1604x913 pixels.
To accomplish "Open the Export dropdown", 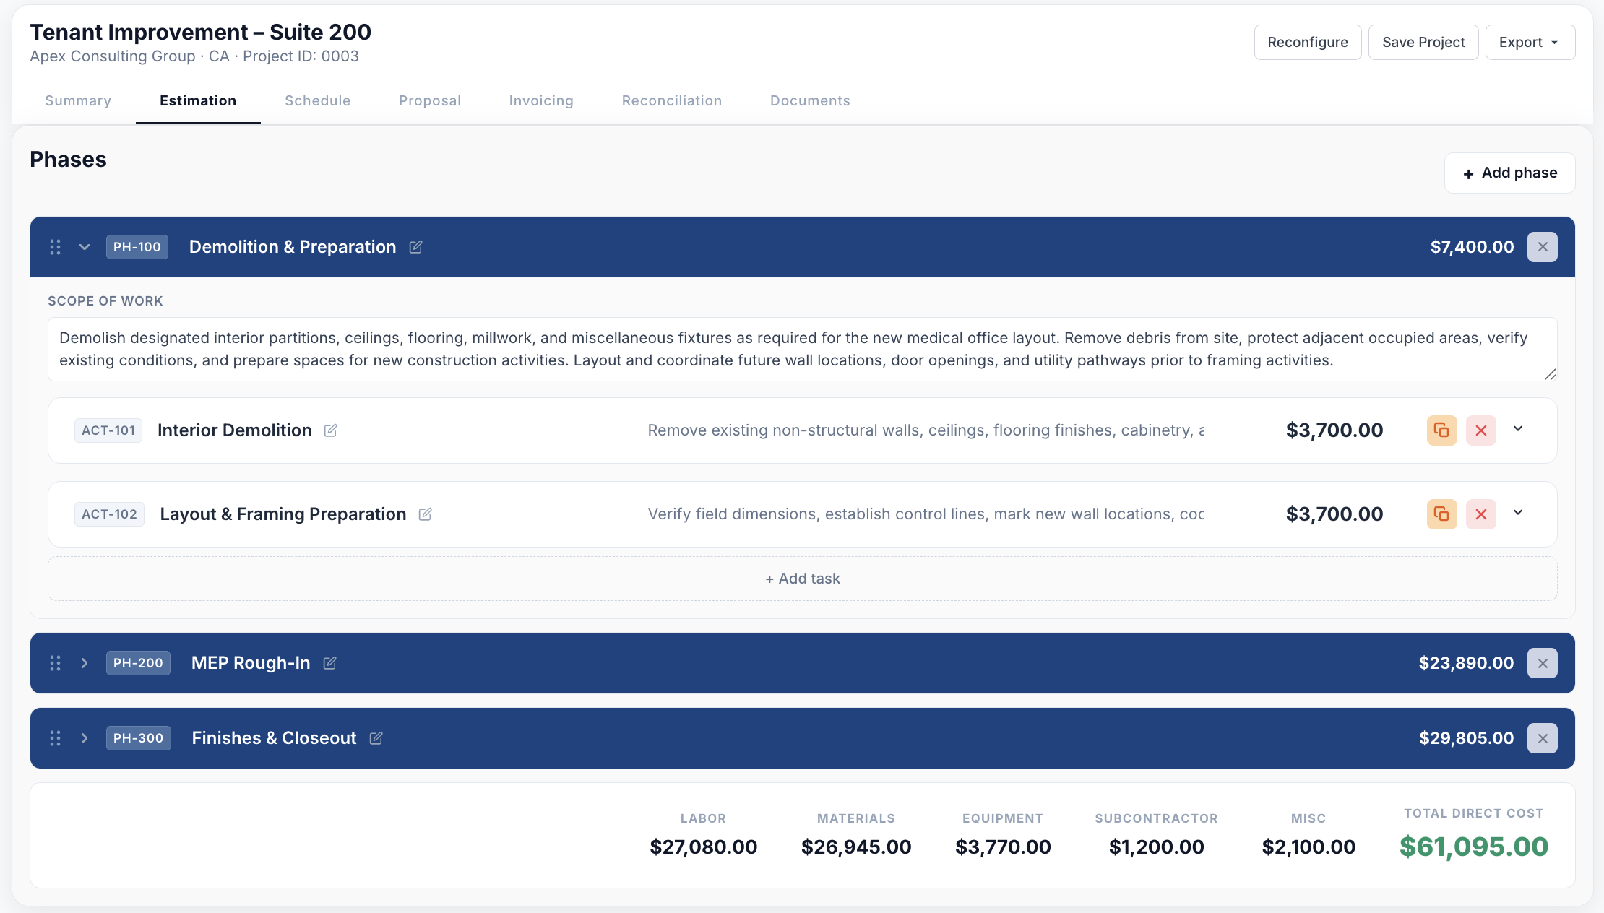I will pyautogui.click(x=1530, y=43).
